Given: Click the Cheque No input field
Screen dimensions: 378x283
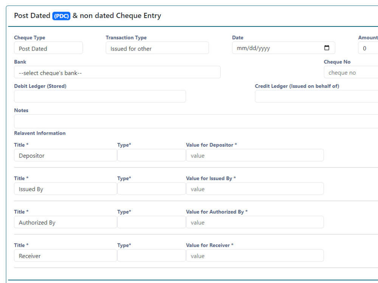Looking at the screenshot, I should pos(351,72).
